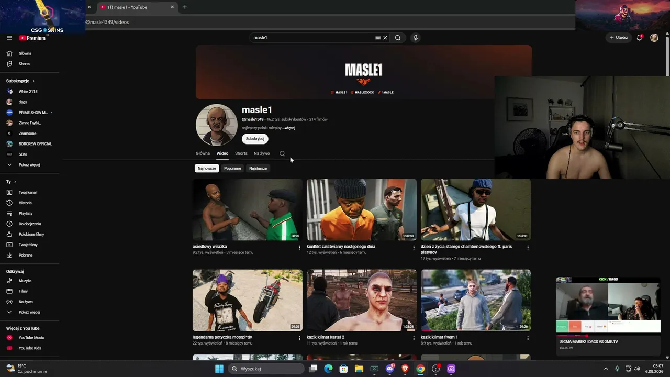Open options for konflikt załatwiamy następnego dnia

[x=414, y=247]
